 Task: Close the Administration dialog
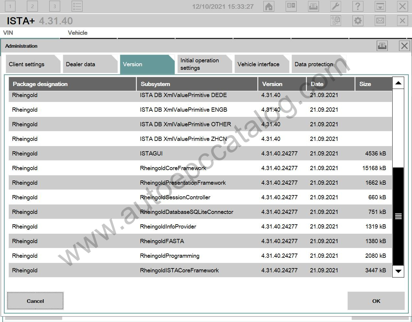click(404, 46)
